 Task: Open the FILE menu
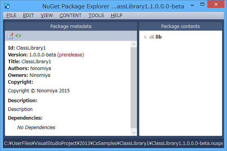(x=11, y=16)
